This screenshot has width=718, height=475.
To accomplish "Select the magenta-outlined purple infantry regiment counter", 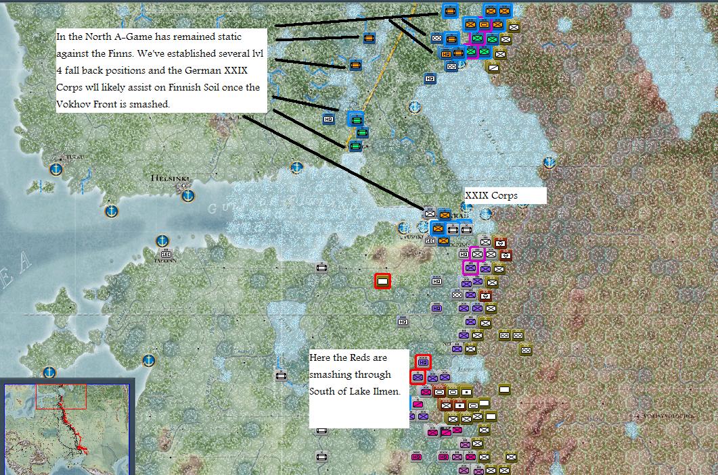I will click(x=470, y=268).
